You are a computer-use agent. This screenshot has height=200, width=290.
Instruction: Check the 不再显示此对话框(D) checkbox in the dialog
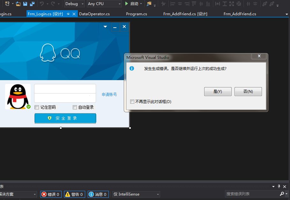point(132,101)
